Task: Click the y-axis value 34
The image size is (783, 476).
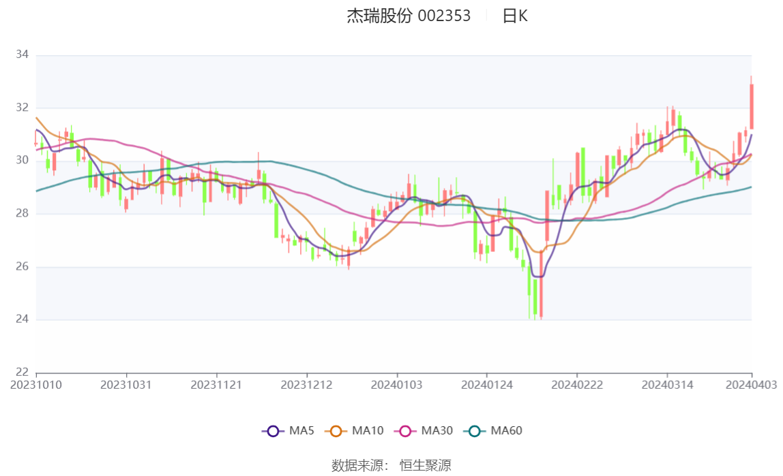Action: (x=22, y=54)
